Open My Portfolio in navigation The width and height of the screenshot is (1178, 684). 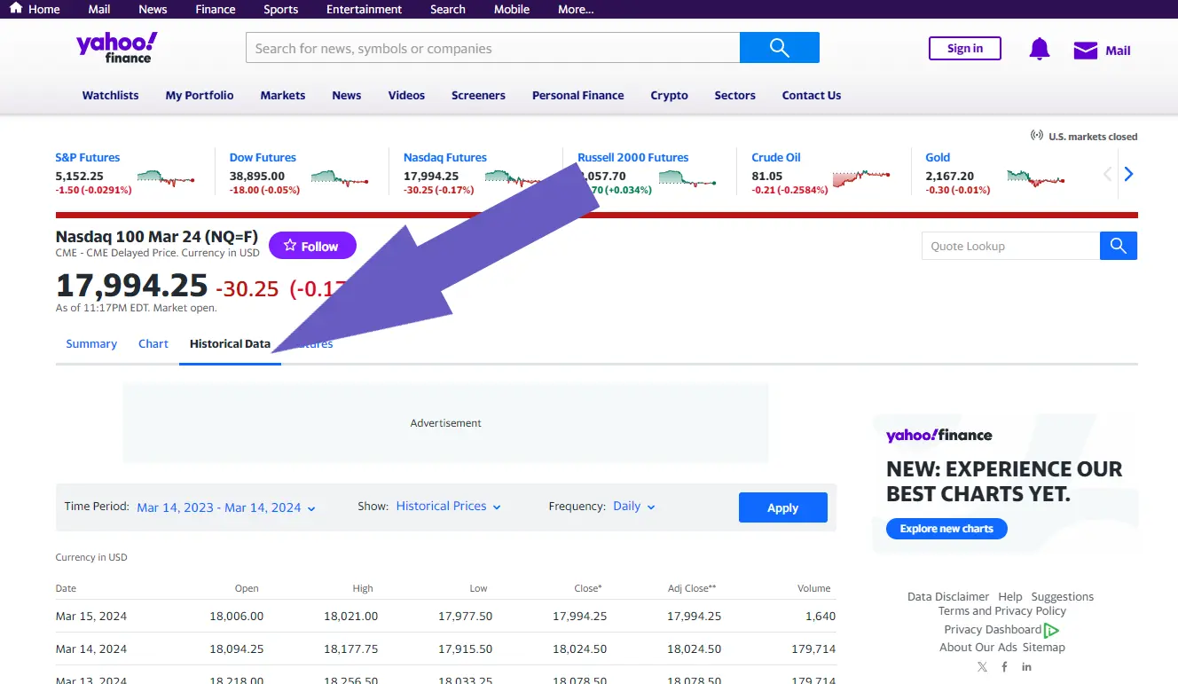(x=200, y=95)
